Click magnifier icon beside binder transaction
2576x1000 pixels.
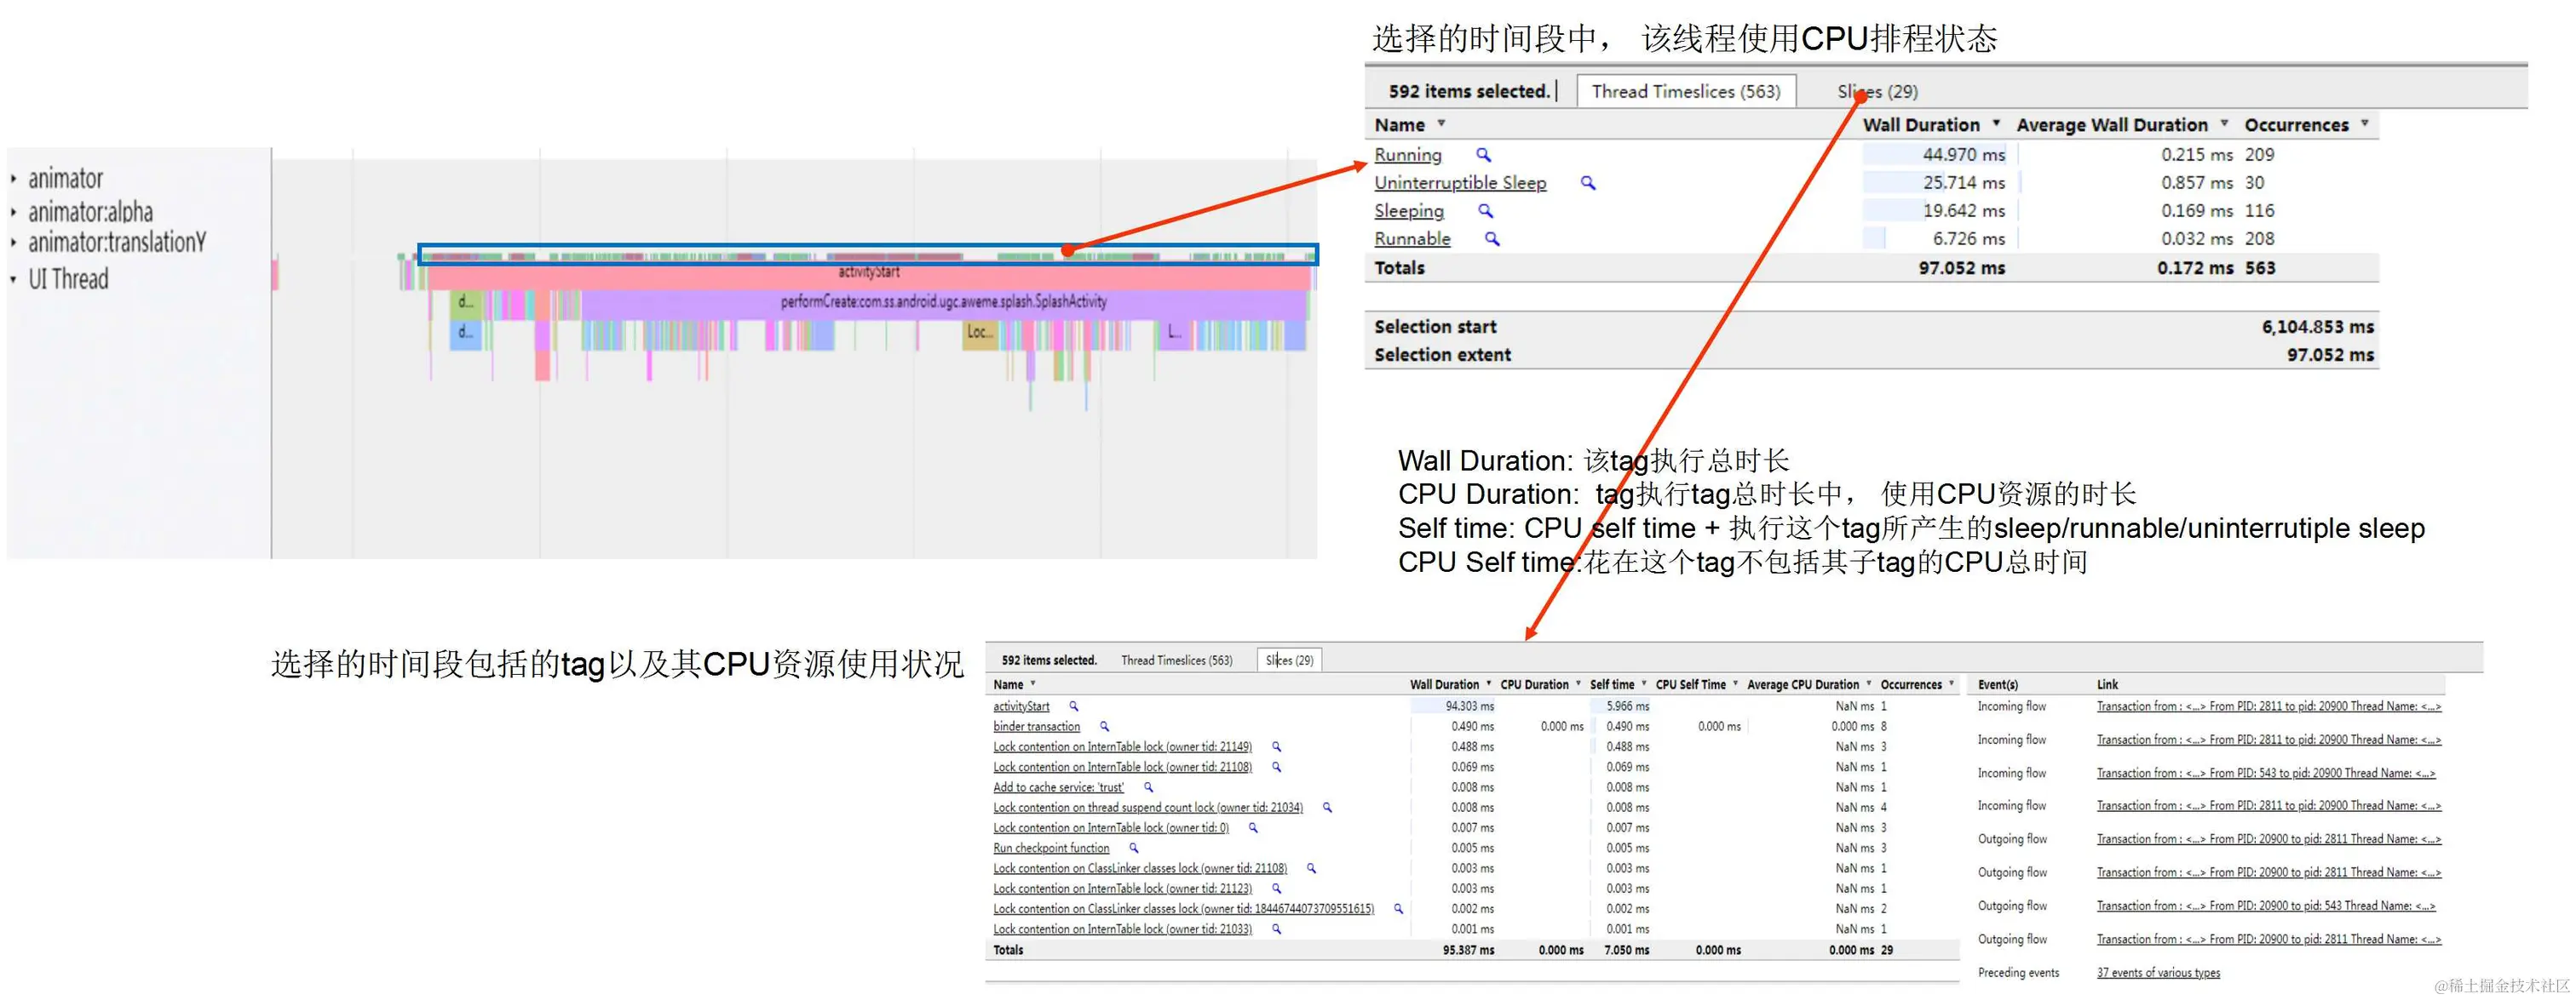point(1104,726)
